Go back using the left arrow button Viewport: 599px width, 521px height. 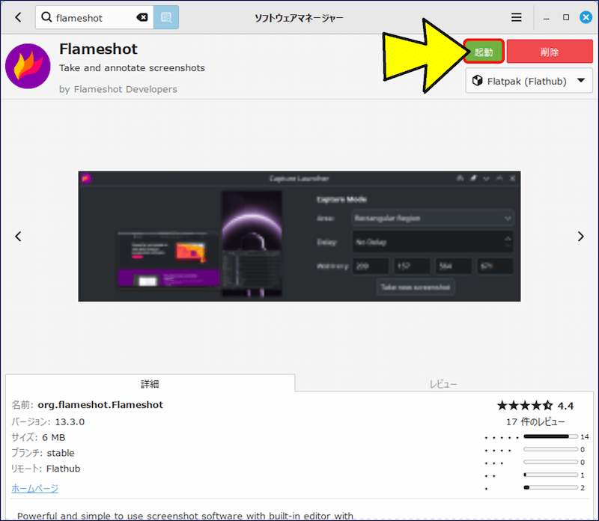point(19,17)
